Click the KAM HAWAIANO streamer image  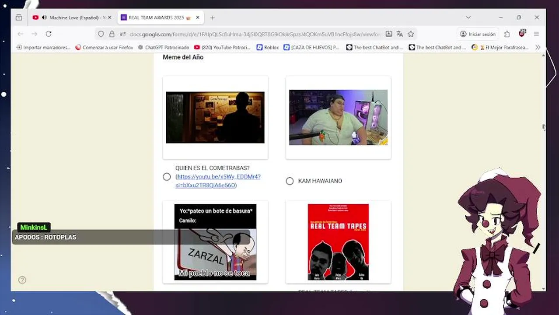coord(338,117)
